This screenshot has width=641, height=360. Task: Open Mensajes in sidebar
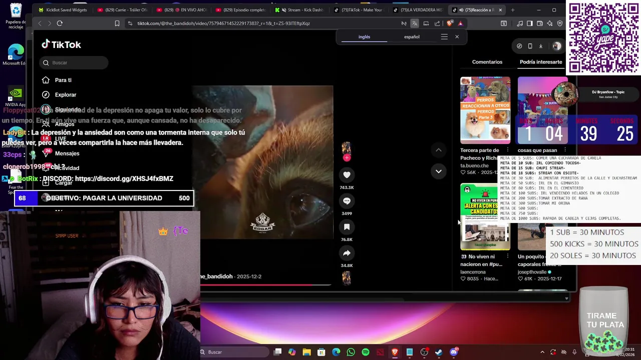click(x=67, y=153)
